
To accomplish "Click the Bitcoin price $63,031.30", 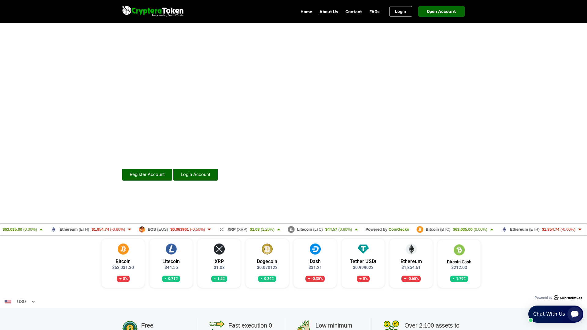I will tap(123, 267).
